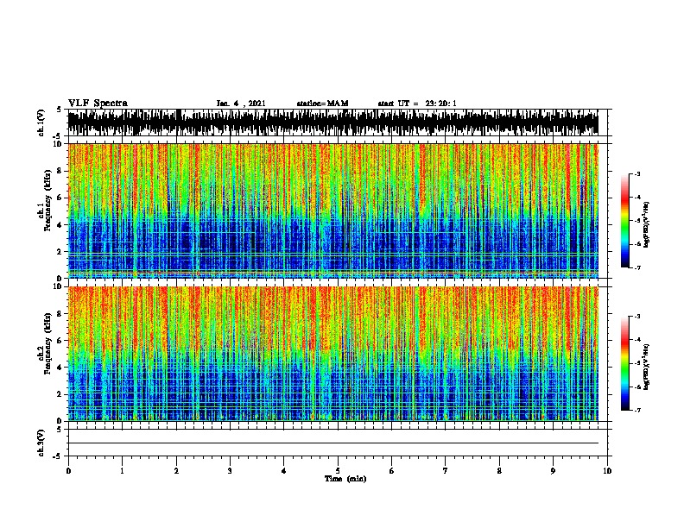Click the '-7' label on ch.2 color bar
Image resolution: width=684 pixels, height=528 pixels.
tap(636, 410)
